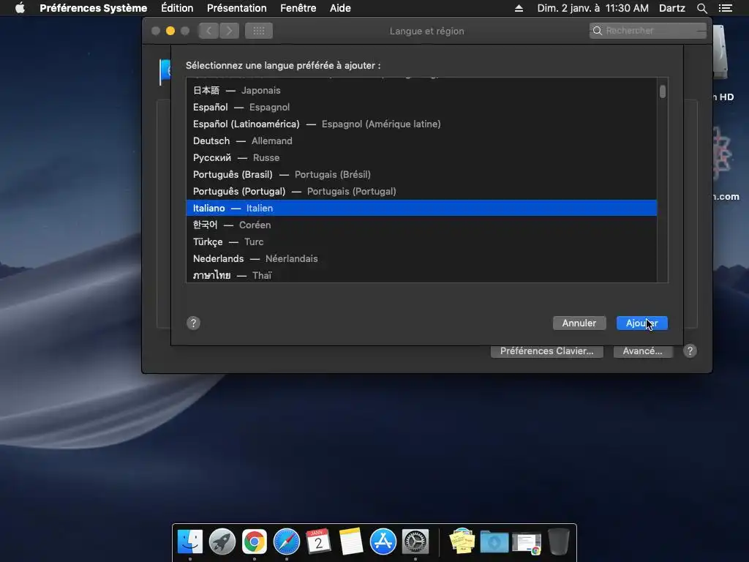Open the Fenêtre menu
Screen dimensions: 749x562
pos(298,8)
